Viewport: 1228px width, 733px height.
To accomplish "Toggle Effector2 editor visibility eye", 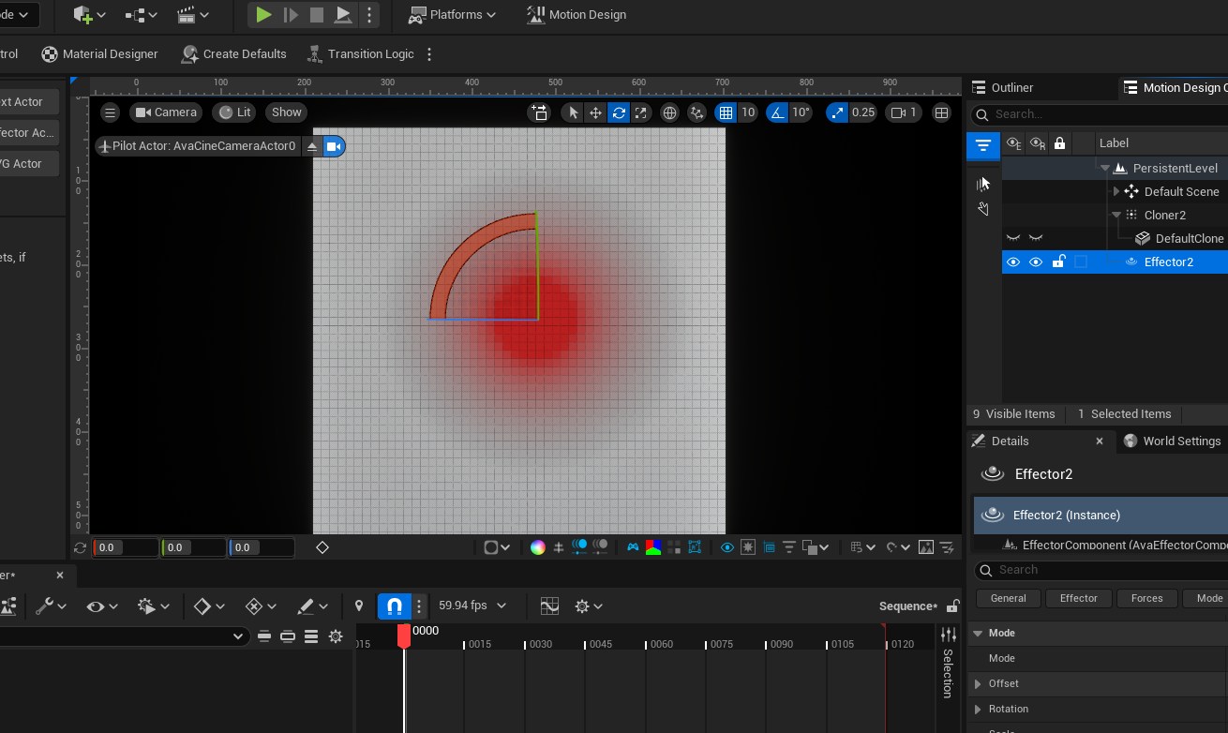I will (x=1012, y=262).
